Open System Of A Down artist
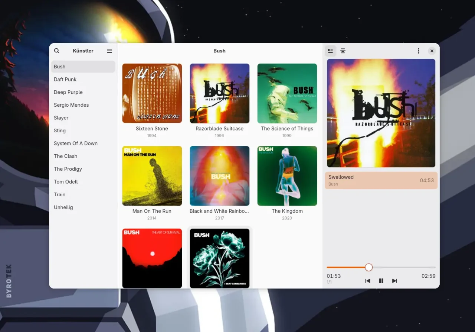The height and width of the screenshot is (332, 475). [x=76, y=143]
